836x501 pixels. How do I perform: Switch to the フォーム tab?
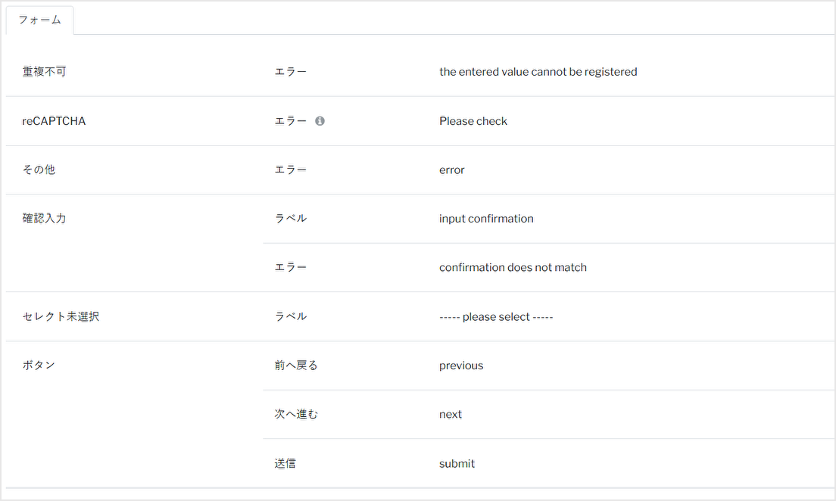(39, 20)
